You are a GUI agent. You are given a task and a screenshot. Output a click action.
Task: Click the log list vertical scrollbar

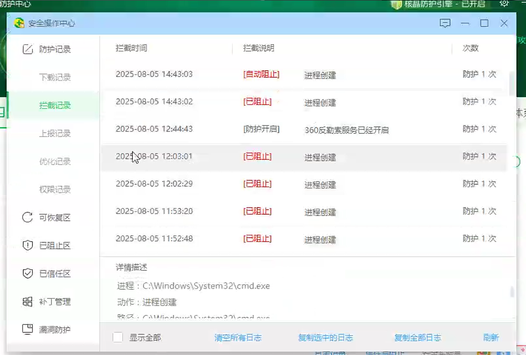point(512,83)
